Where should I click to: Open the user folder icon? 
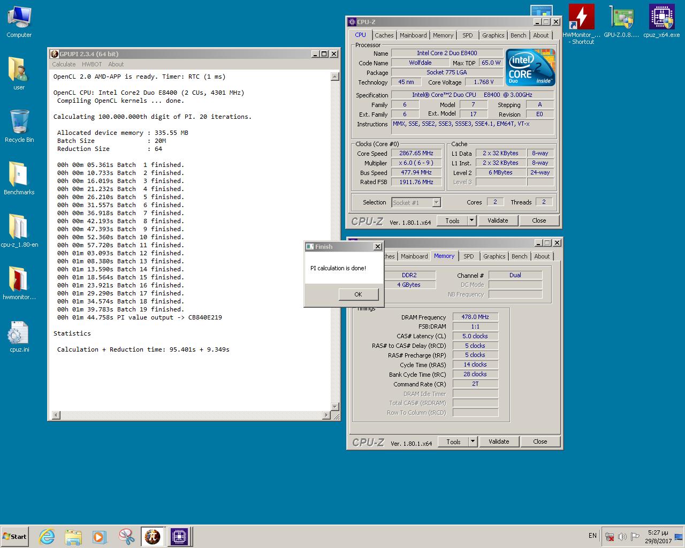(19, 74)
